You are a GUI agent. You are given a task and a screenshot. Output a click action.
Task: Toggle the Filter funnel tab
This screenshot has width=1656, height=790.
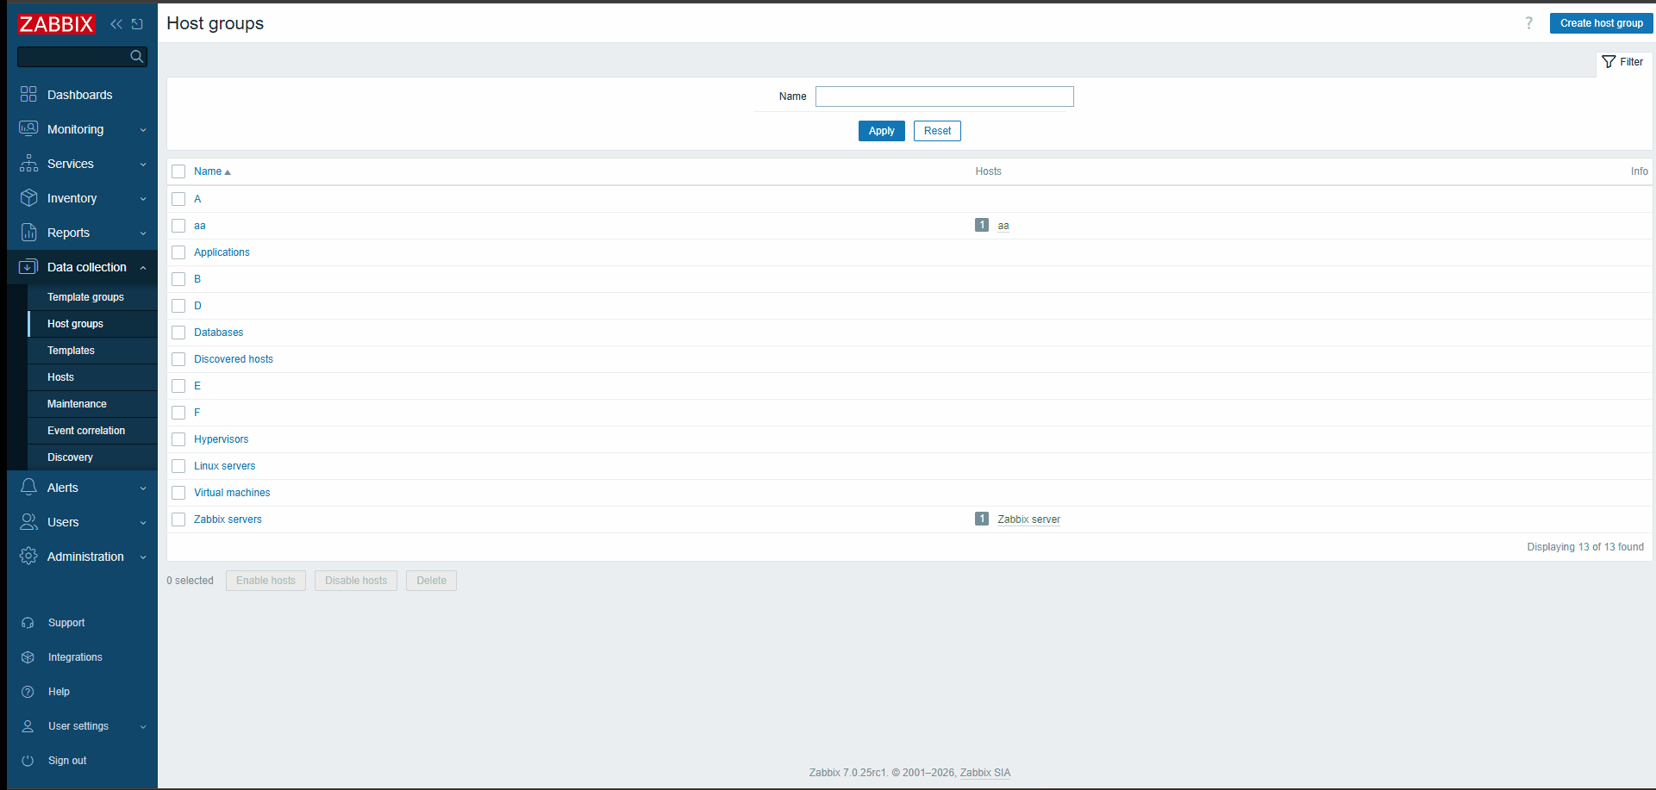[1622, 62]
